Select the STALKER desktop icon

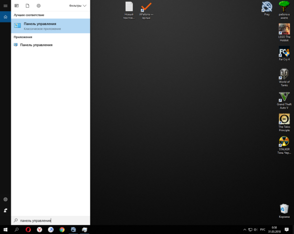[x=284, y=145]
